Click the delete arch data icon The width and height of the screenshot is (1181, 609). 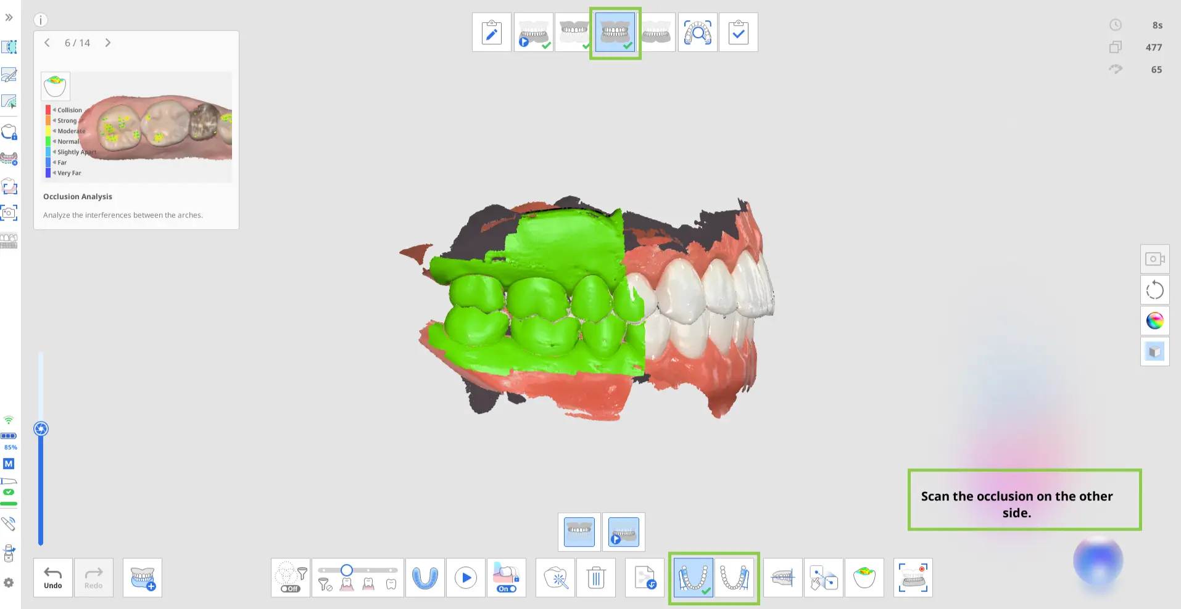coord(9,159)
